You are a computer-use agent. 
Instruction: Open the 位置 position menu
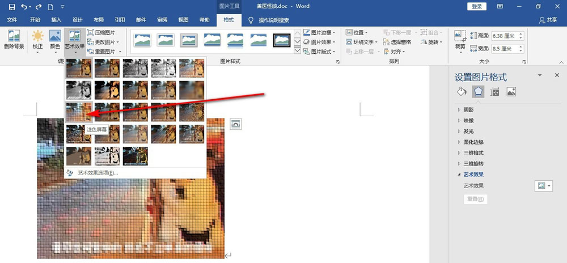[357, 32]
